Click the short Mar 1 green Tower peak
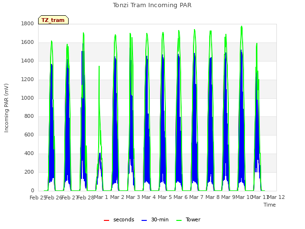The image size is (305, 229). (99, 67)
